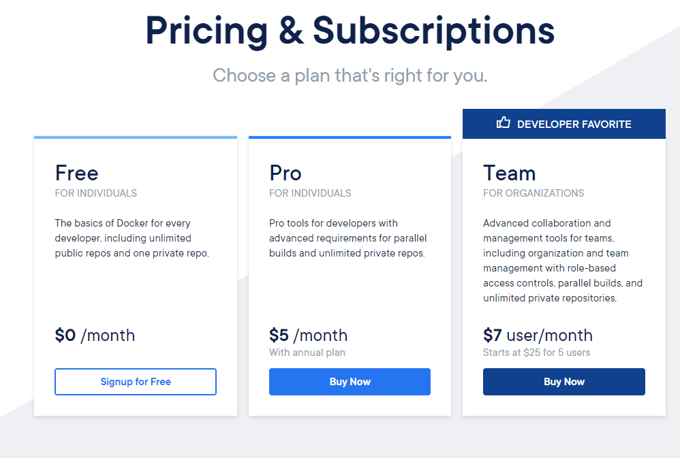Click the thumbs-up icon on Developer Favorite banner

504,122
